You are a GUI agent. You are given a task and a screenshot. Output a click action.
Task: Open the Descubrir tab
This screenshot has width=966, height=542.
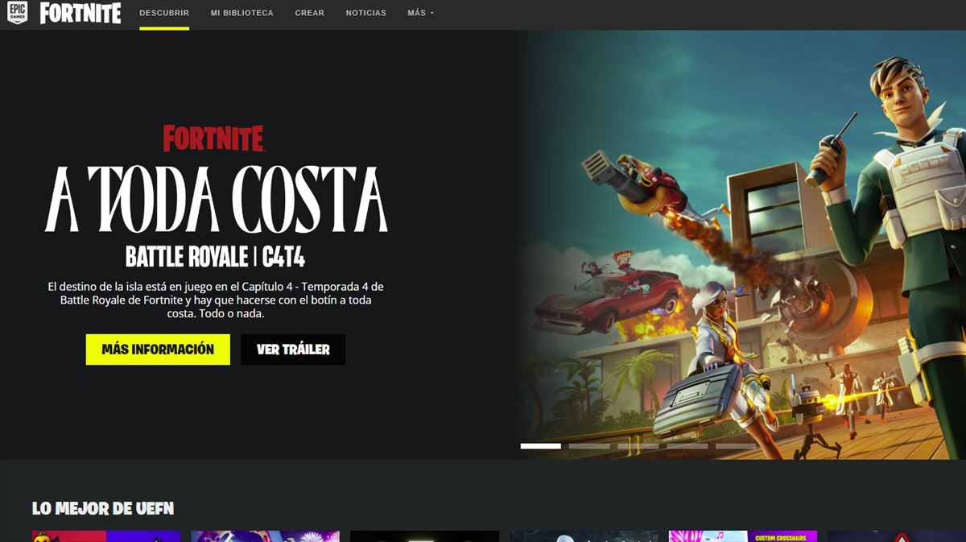pyautogui.click(x=164, y=14)
